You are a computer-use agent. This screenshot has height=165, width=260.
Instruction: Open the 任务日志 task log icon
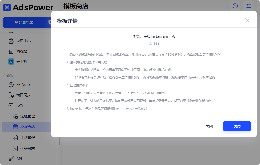[x=15, y=149]
